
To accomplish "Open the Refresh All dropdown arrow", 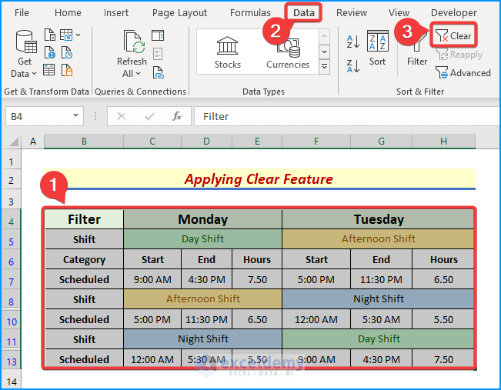I will 139,74.
